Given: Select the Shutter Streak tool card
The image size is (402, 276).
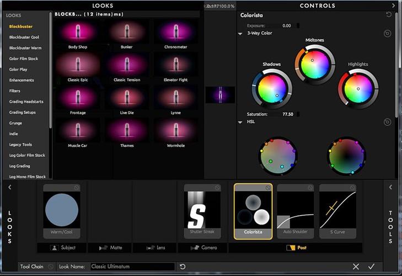Looking at the screenshot, I should [x=202, y=211].
